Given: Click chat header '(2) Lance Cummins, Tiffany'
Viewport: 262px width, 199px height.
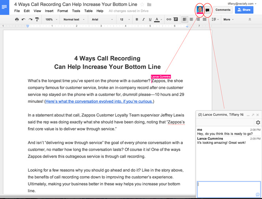Looking at the screenshot, I should pyautogui.click(x=221, y=115).
